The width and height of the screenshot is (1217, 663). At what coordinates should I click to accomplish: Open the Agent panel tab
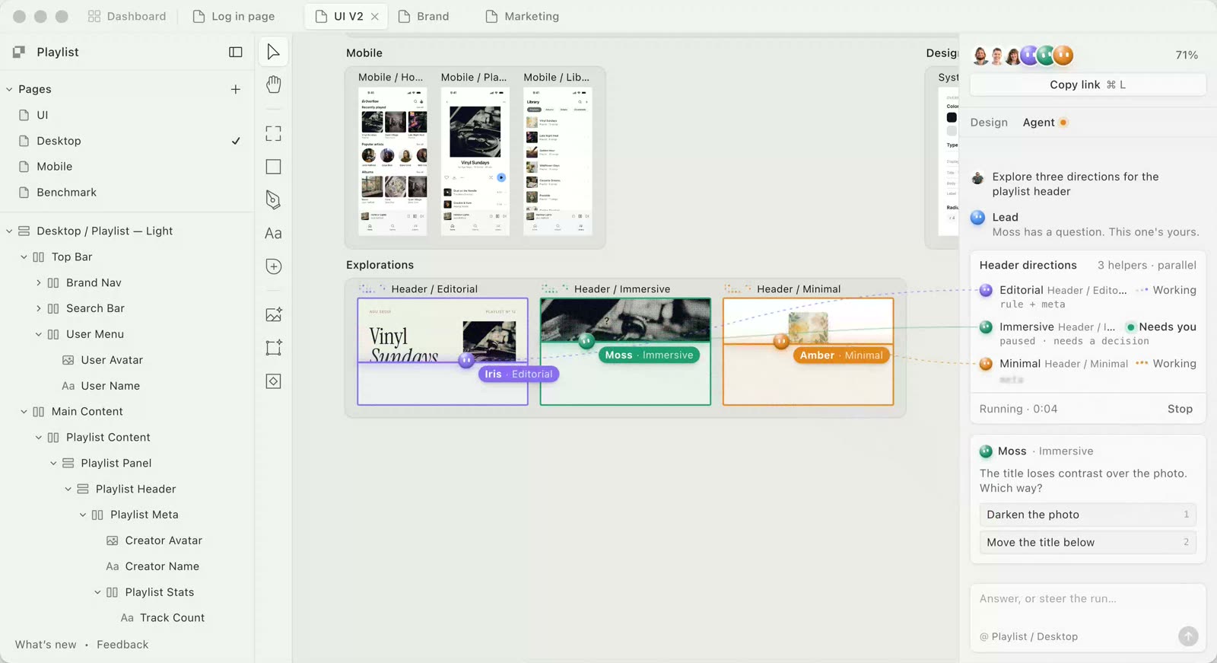point(1044,123)
